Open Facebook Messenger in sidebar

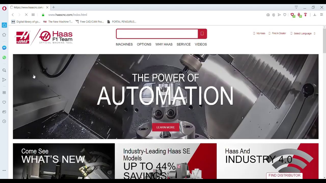[4, 48]
